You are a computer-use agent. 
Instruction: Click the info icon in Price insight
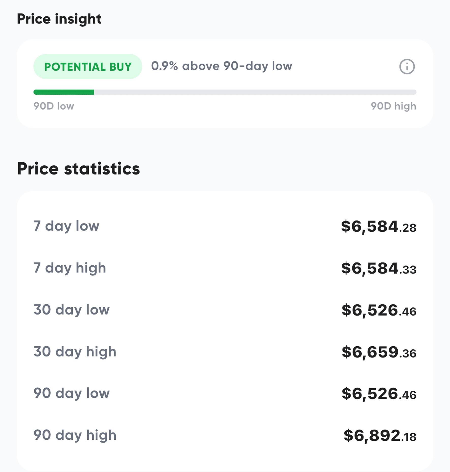point(407,67)
